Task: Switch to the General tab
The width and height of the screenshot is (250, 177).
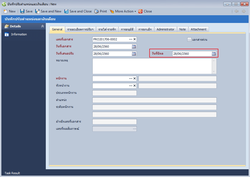Action: pos(57,29)
